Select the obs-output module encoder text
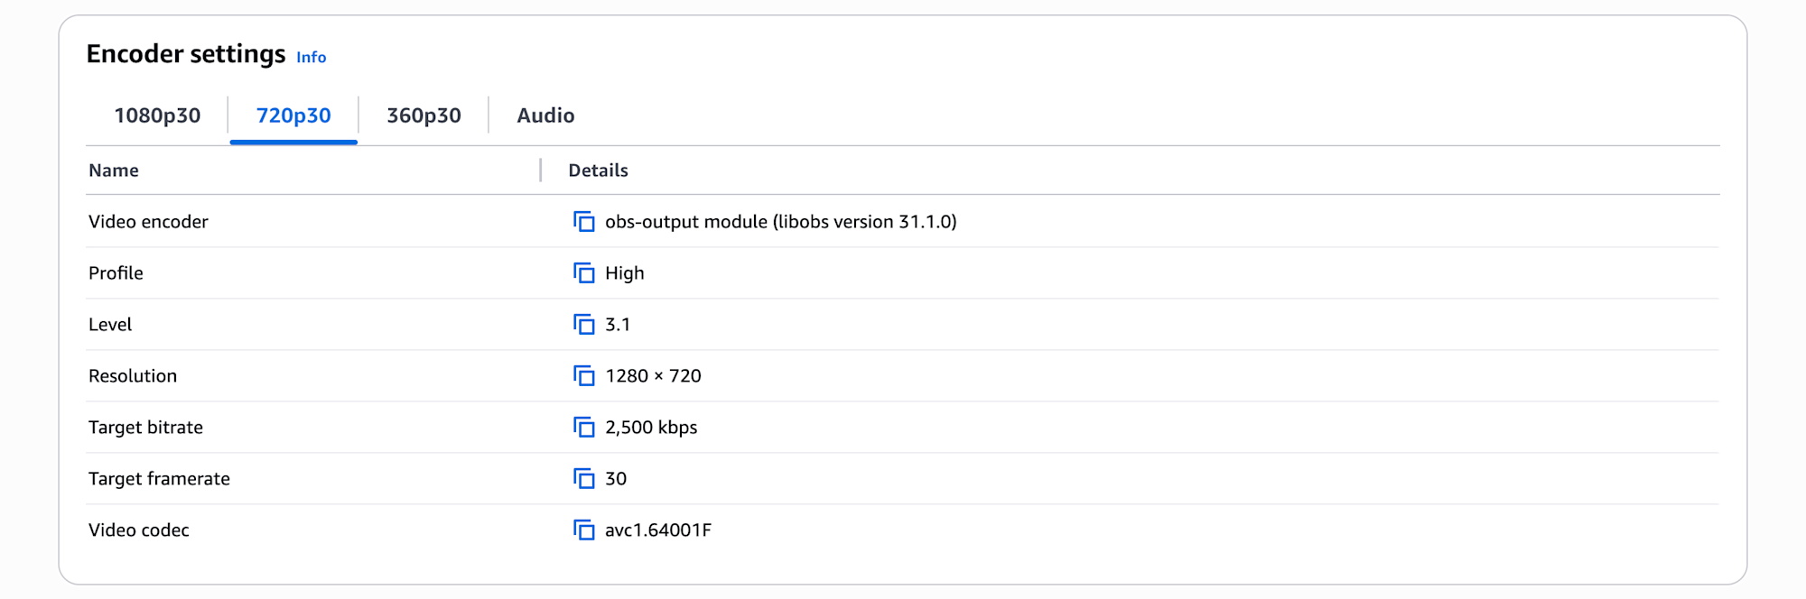This screenshot has height=599, width=1806. [780, 222]
